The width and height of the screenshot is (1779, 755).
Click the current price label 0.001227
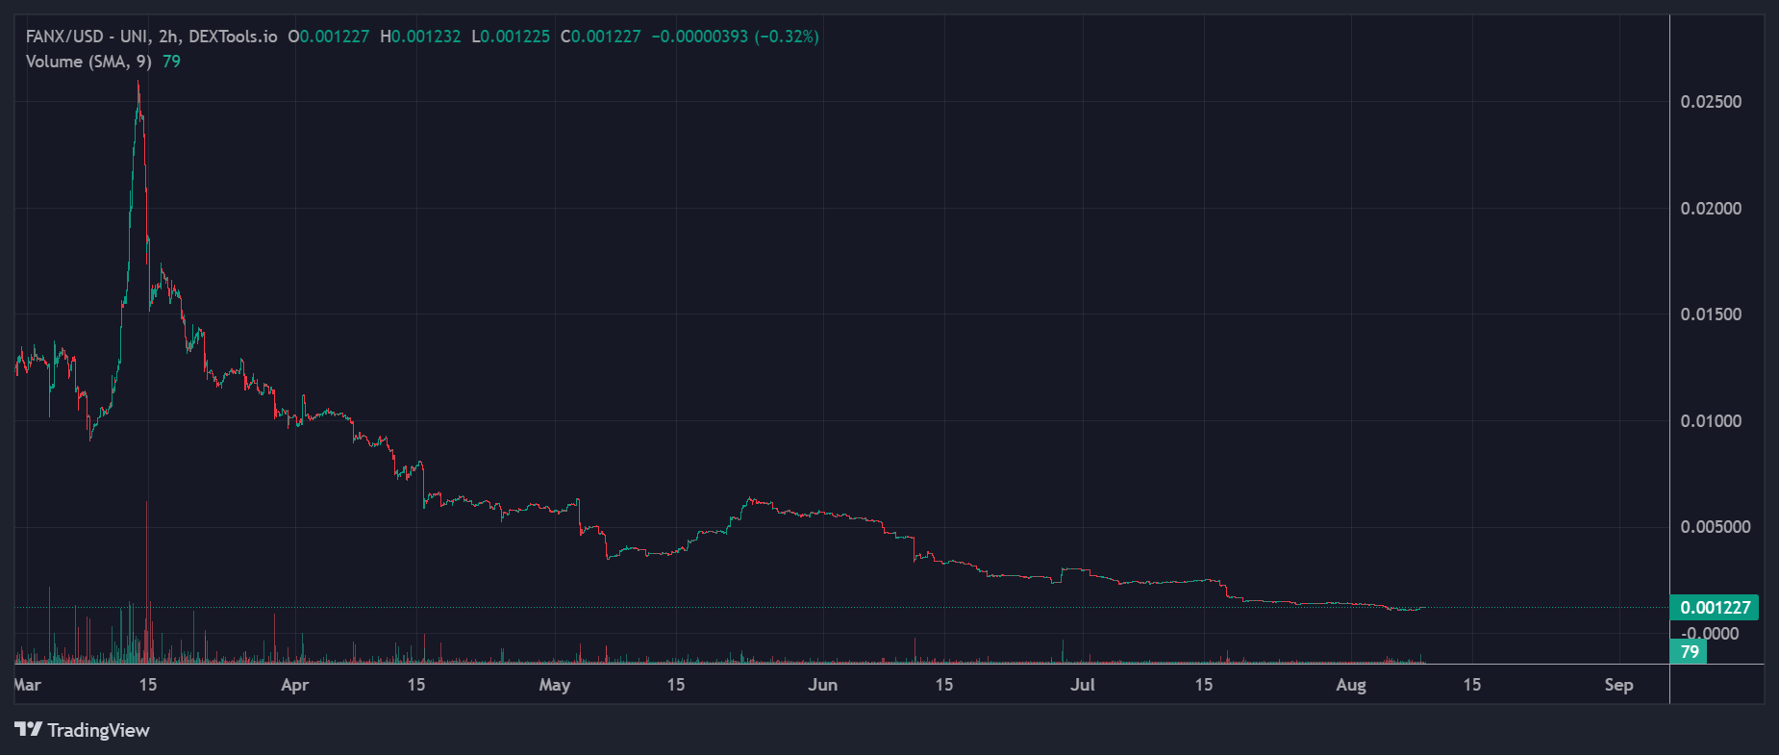1716,607
